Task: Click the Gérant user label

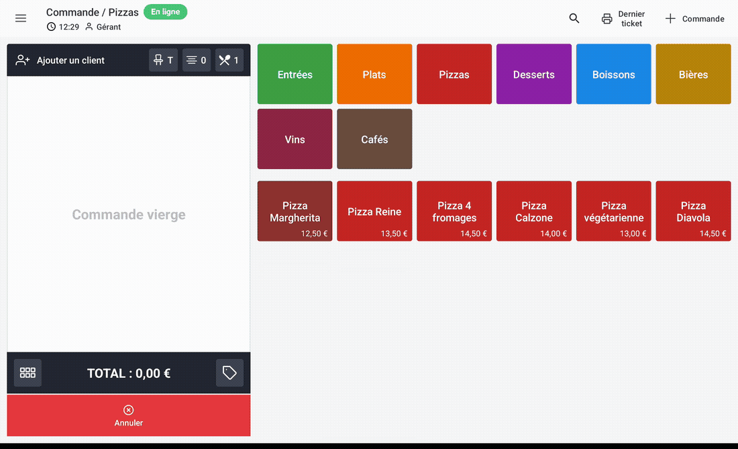Action: click(x=103, y=27)
